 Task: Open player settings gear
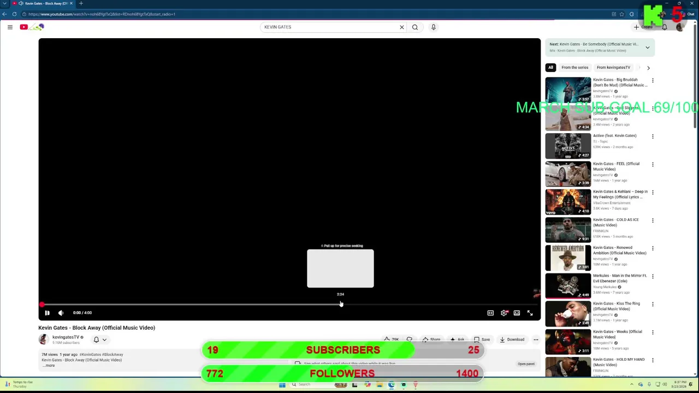(x=503, y=313)
